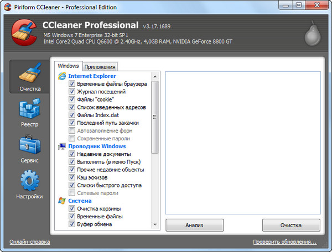Screen dimensions: 332x252
Task: Click the Проводник Windows group icon
Action: point(62,146)
